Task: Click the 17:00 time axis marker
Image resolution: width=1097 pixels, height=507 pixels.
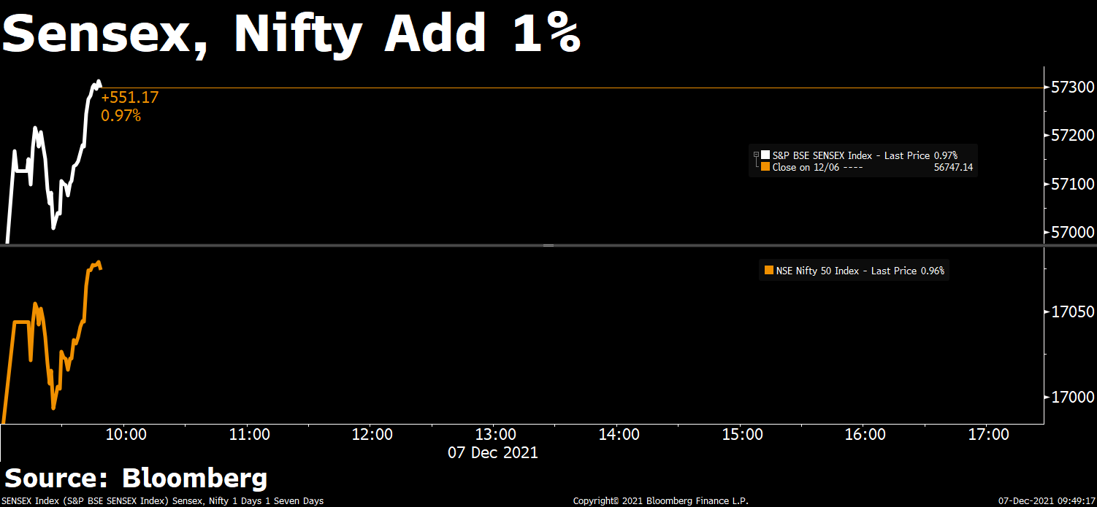Action: pos(988,435)
